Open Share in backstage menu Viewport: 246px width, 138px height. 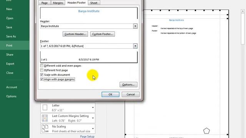click(10, 54)
